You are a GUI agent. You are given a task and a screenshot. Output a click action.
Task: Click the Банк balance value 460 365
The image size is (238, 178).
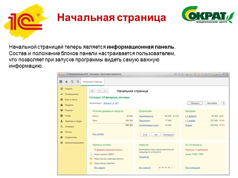click(x=129, y=121)
